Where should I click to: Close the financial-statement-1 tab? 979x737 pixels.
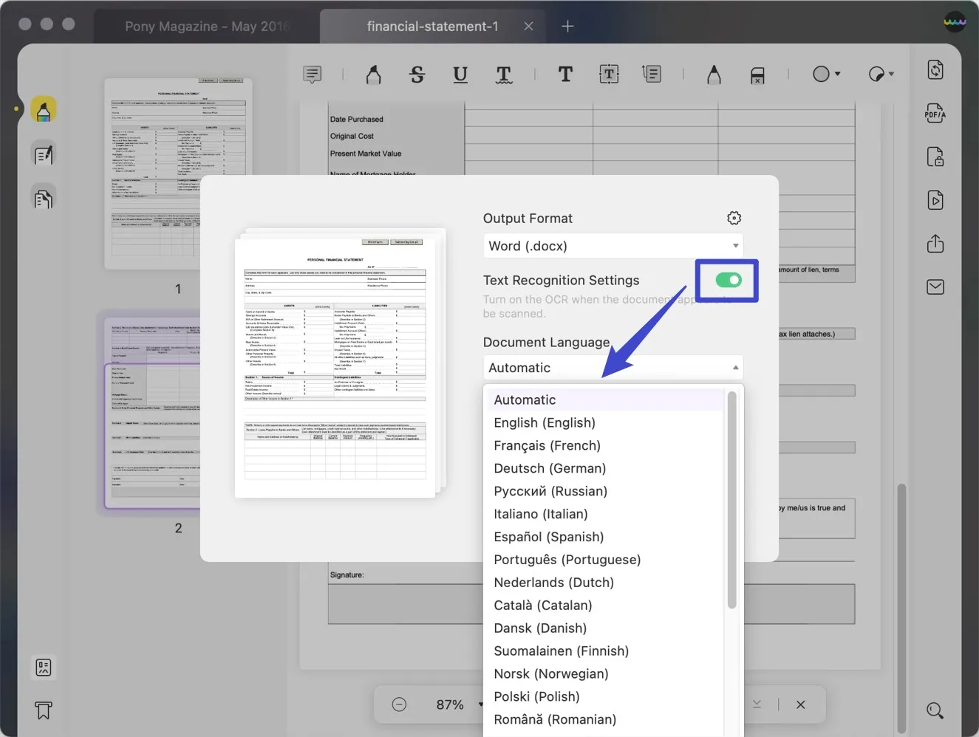(528, 26)
